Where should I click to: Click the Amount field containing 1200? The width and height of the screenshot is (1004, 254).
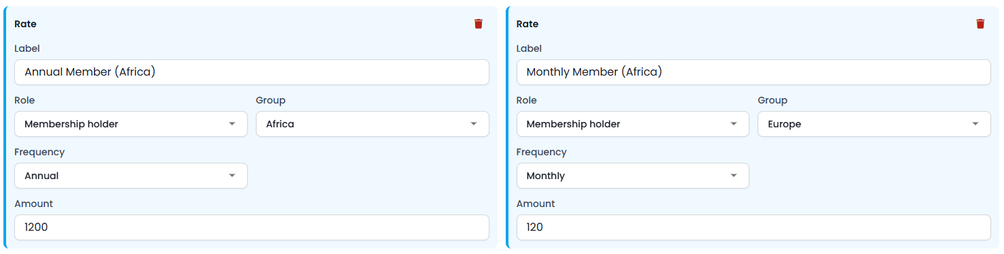tap(252, 227)
